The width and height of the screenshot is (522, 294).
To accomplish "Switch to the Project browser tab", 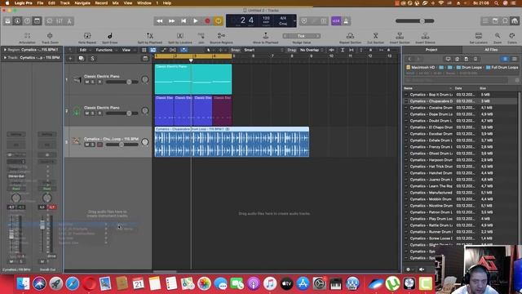I will pyautogui.click(x=431, y=50).
